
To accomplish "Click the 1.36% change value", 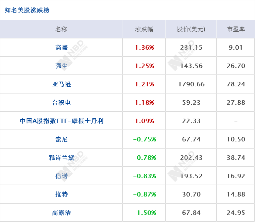I will (x=144, y=48).
